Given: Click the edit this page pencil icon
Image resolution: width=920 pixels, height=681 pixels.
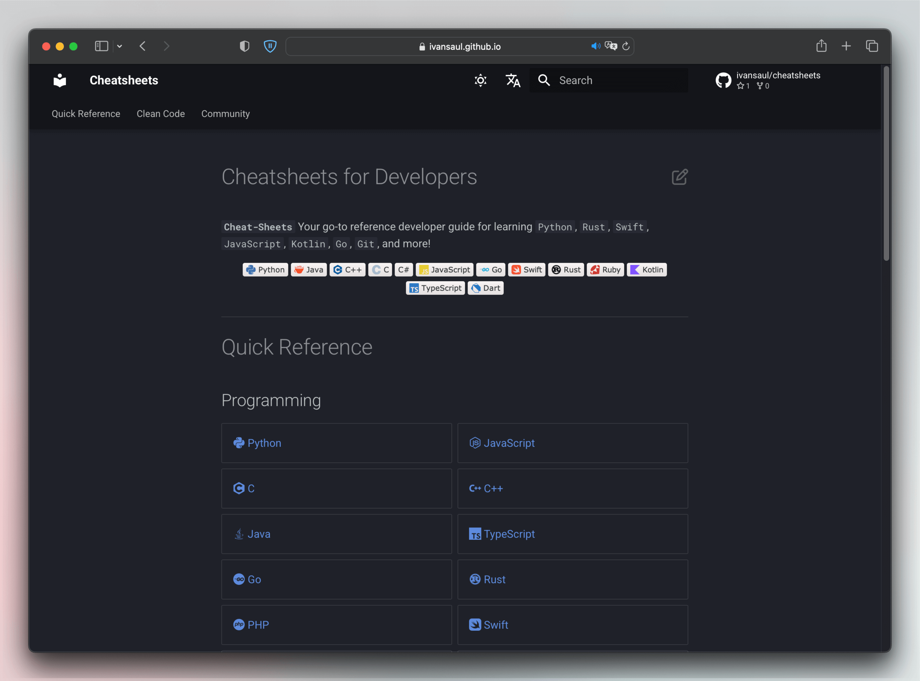Looking at the screenshot, I should (679, 177).
